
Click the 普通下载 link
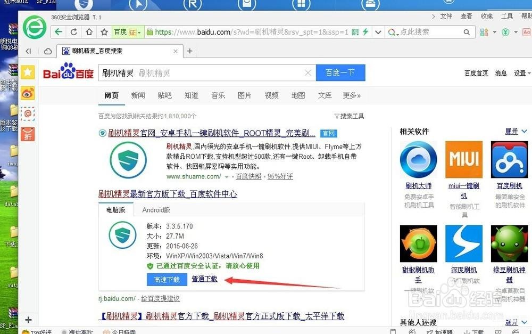click(205, 279)
